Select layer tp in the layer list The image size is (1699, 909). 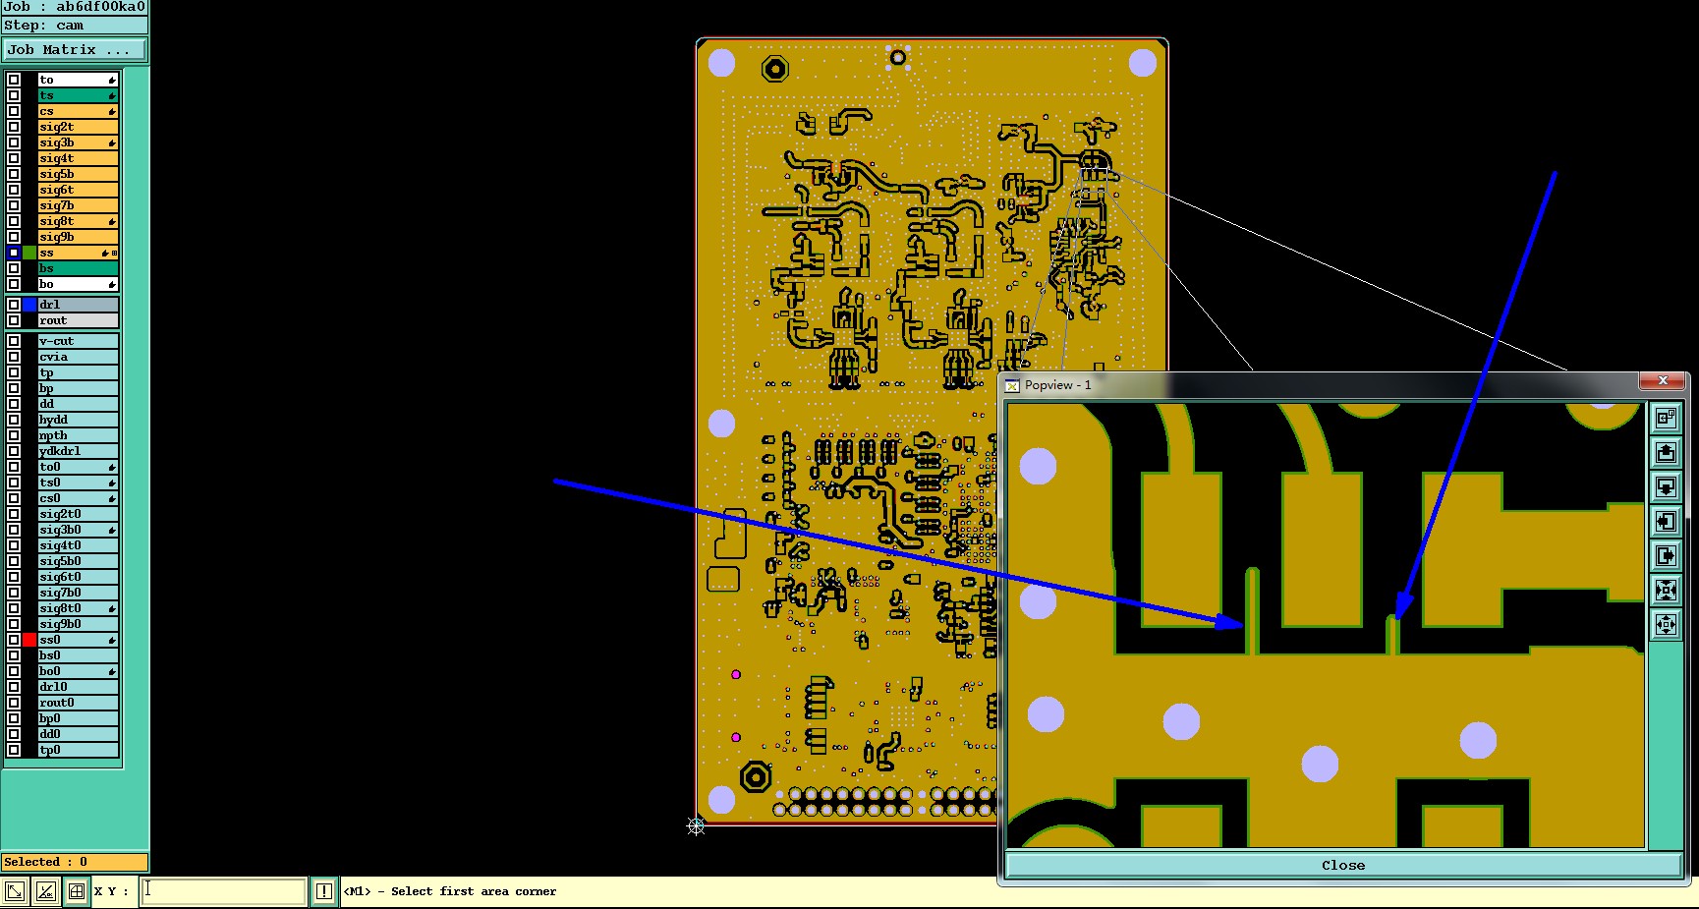pos(78,372)
